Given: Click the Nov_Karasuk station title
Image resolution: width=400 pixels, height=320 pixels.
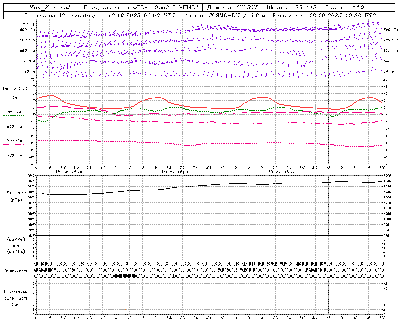Looking at the screenshot, I should point(50,7).
